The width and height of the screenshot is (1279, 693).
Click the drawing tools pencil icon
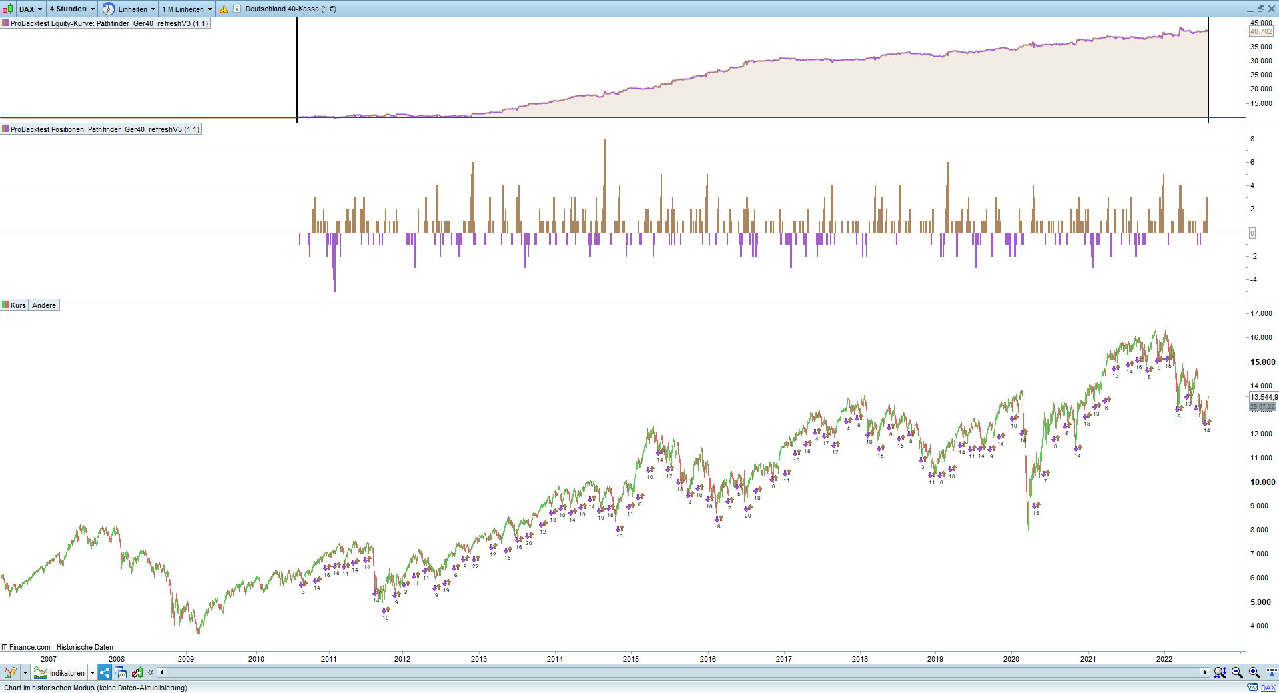click(x=10, y=672)
